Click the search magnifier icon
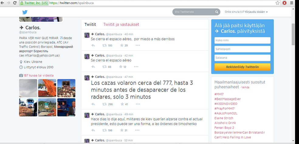The image size is (299, 144). pos(217,12)
